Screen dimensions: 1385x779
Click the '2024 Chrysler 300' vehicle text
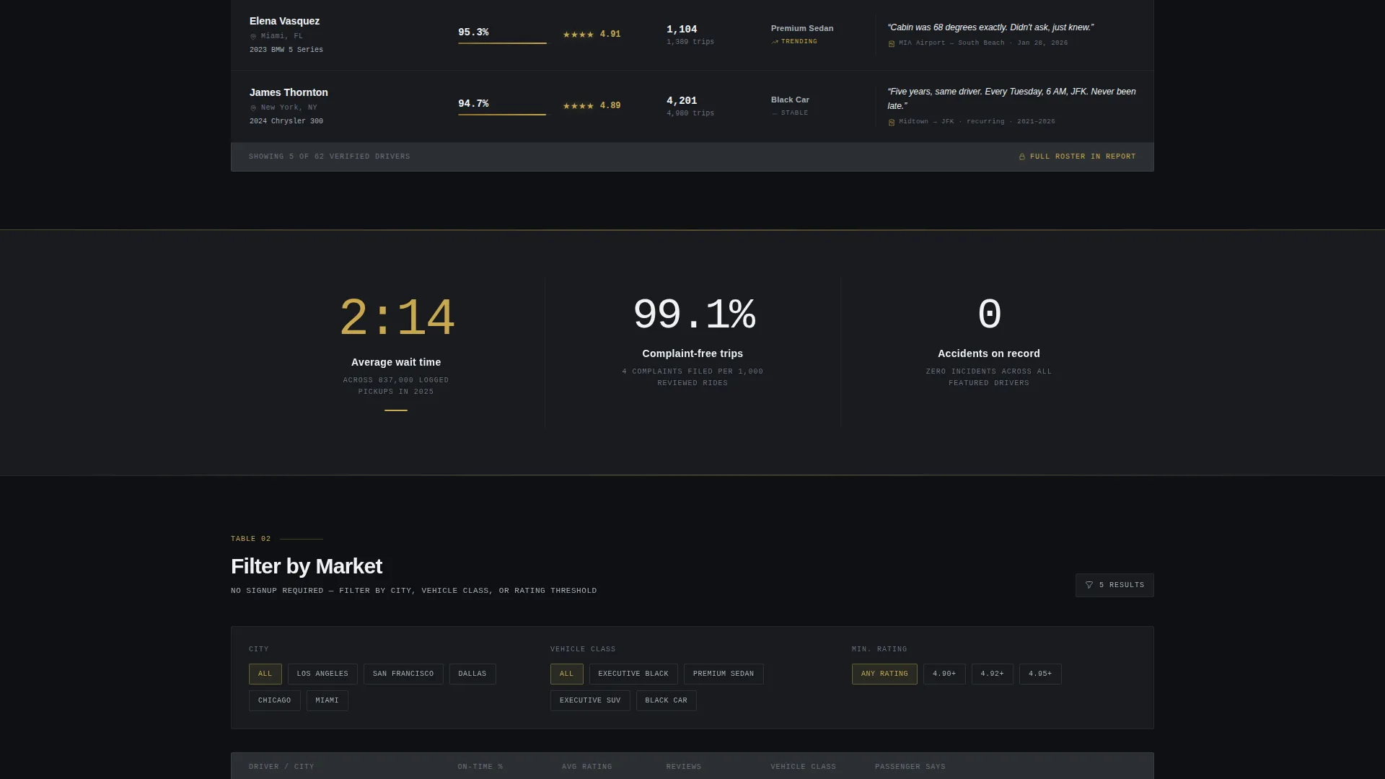click(x=286, y=122)
